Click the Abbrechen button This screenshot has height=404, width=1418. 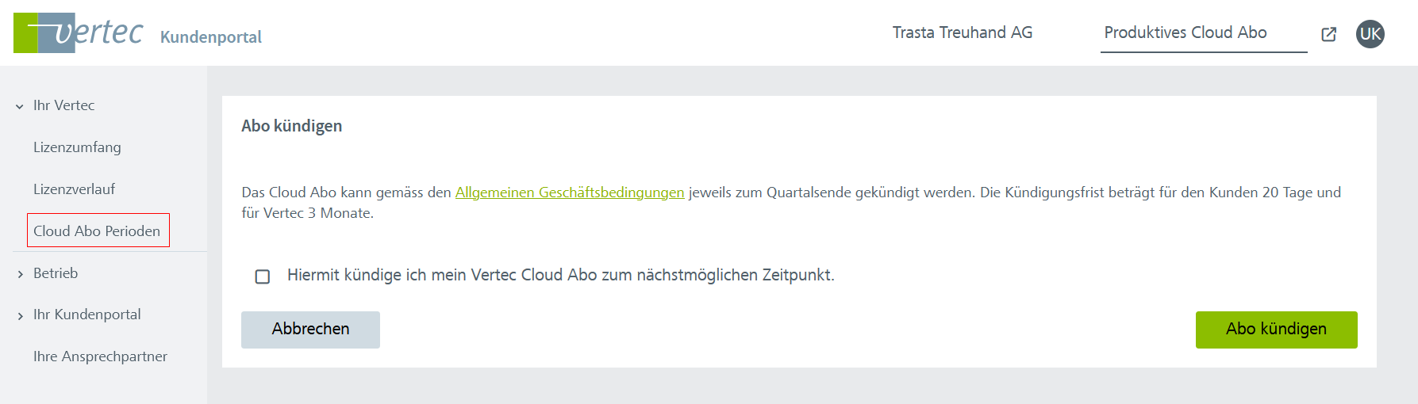coord(310,330)
